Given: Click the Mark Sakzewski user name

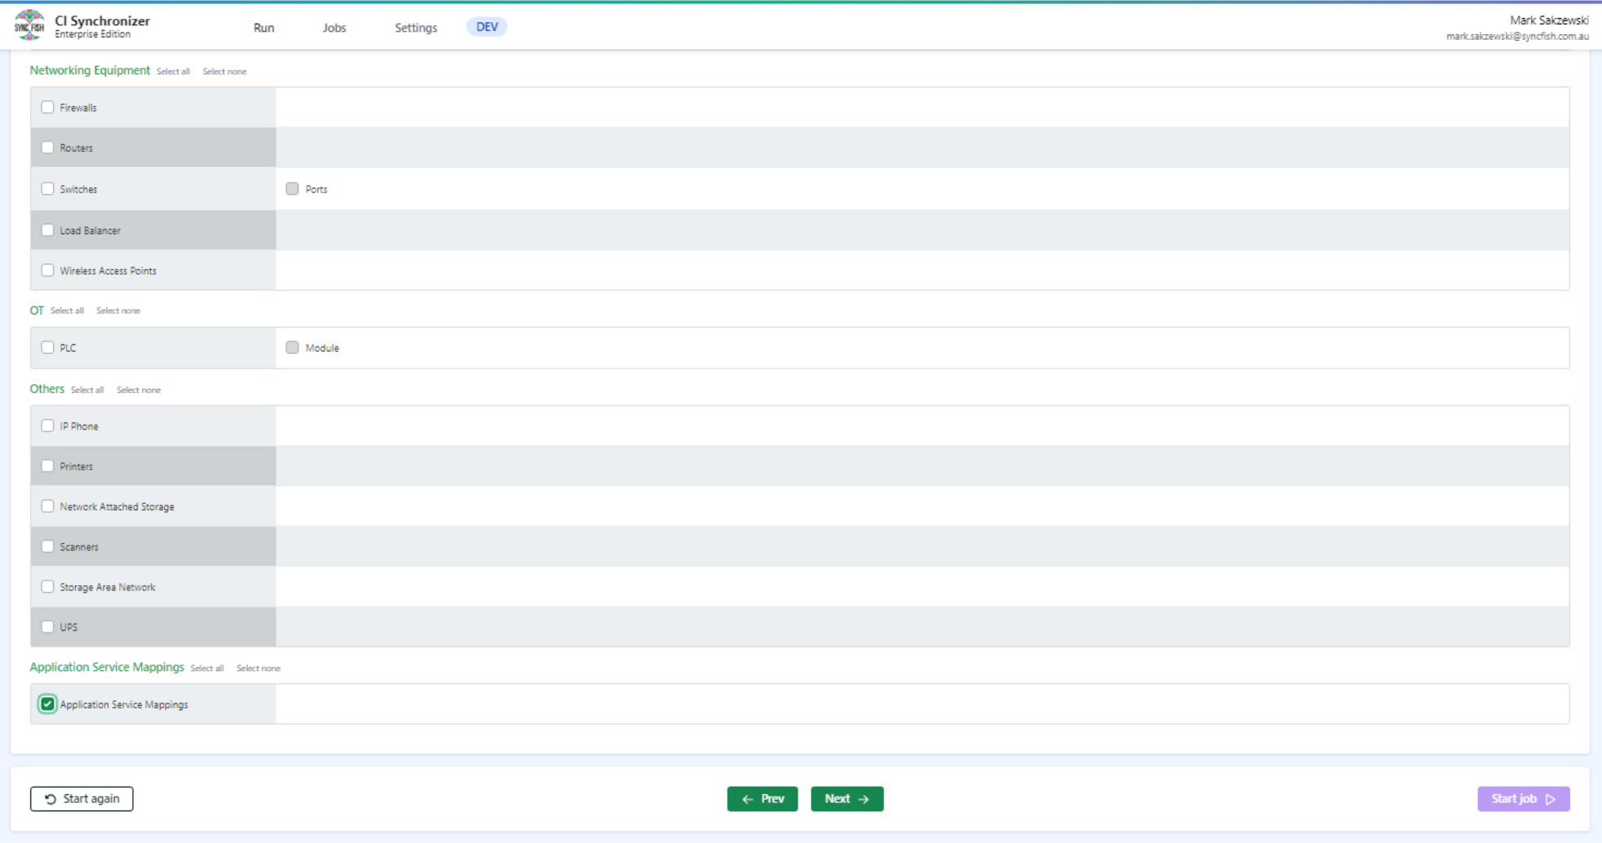Looking at the screenshot, I should (x=1549, y=20).
